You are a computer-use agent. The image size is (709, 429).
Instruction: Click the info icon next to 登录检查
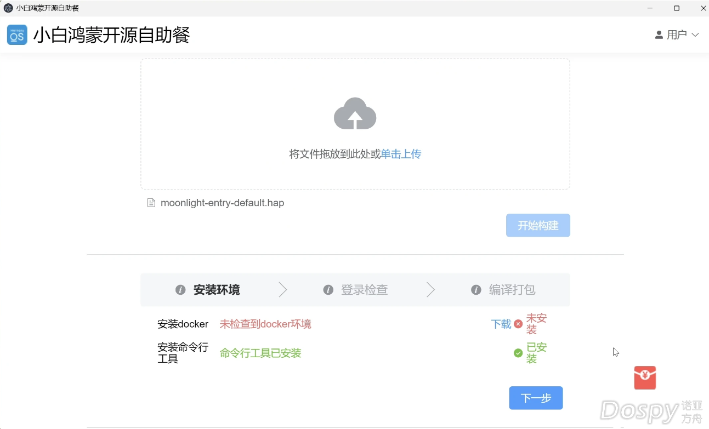pyautogui.click(x=328, y=290)
